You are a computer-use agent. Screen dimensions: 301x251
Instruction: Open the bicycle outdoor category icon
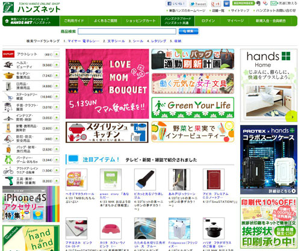pyautogui.click(x=8, y=170)
